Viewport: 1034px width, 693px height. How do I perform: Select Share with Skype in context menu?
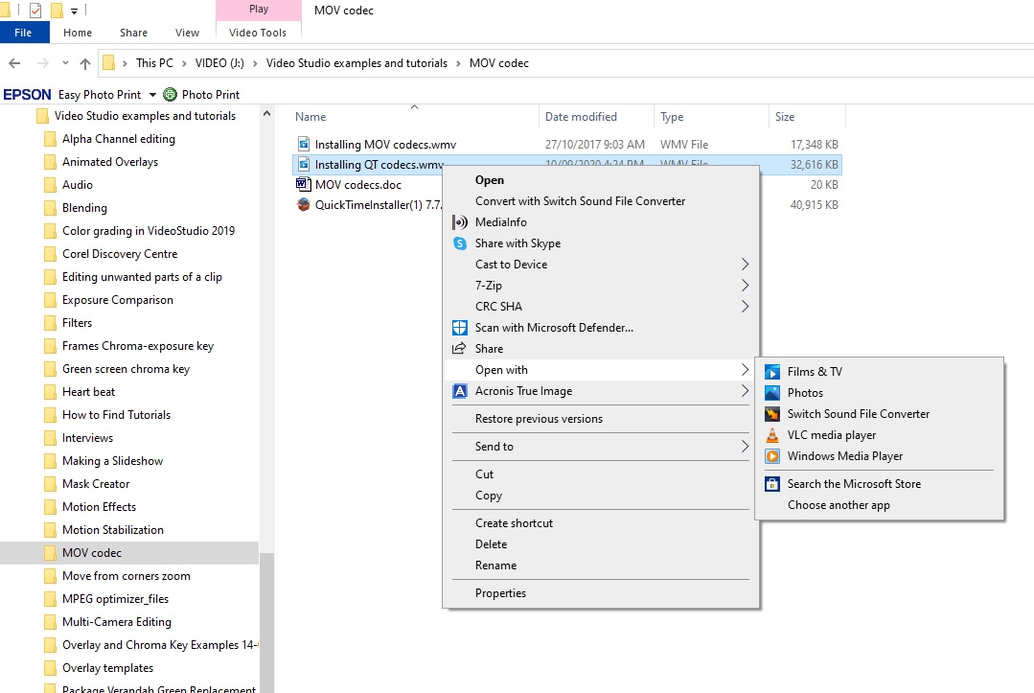click(517, 243)
